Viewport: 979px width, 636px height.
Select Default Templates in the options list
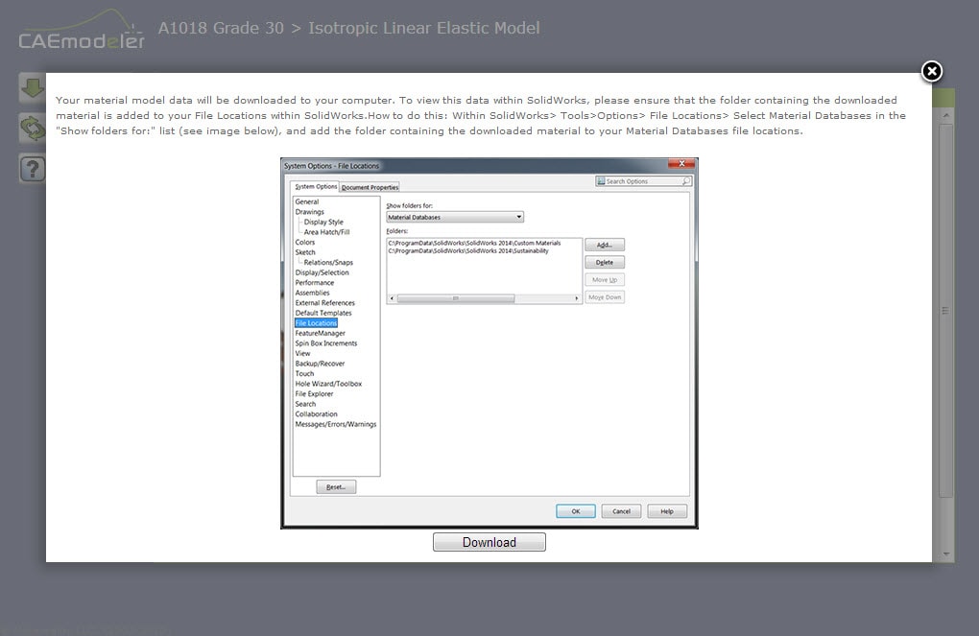[x=322, y=313]
